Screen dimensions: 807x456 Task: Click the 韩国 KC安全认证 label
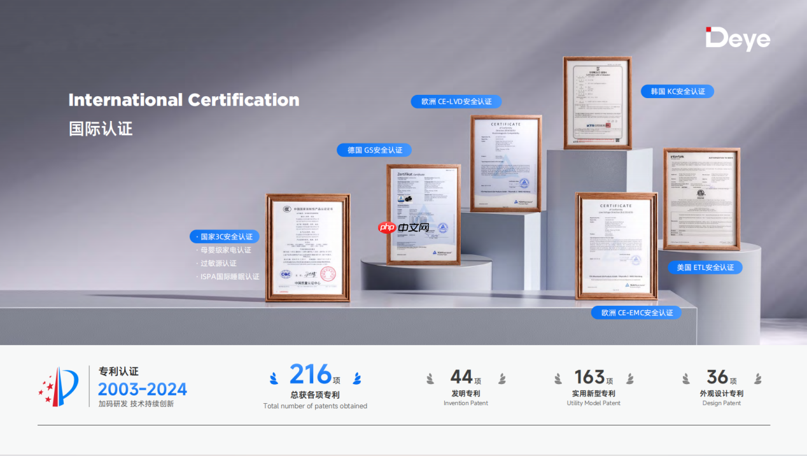coord(677,92)
